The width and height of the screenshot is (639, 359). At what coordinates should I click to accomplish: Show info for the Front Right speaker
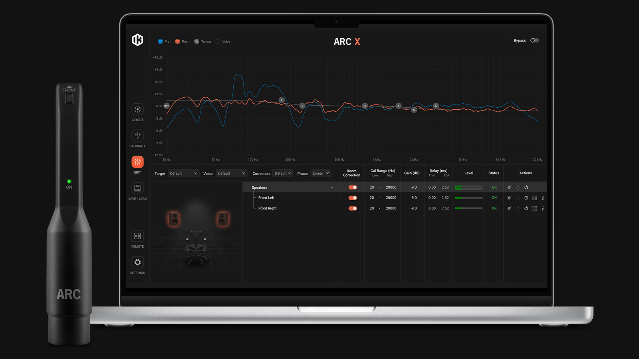pos(543,209)
